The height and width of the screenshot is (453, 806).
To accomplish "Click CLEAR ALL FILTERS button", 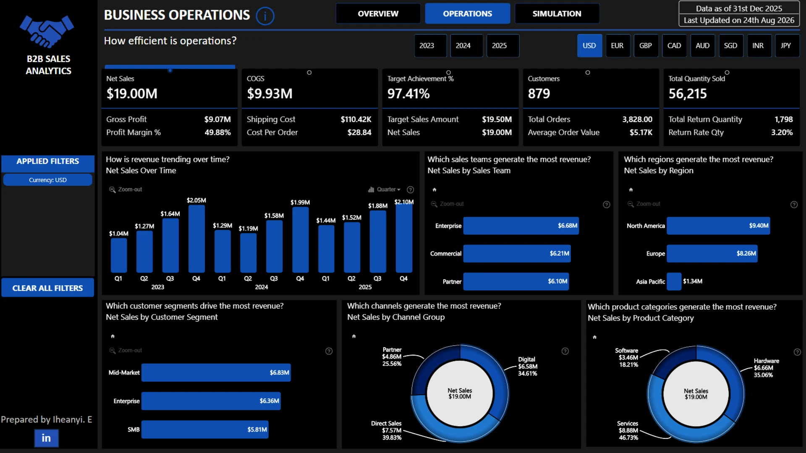I will point(47,288).
